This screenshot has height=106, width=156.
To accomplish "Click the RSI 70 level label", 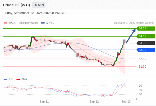I will [x=140, y=86].
